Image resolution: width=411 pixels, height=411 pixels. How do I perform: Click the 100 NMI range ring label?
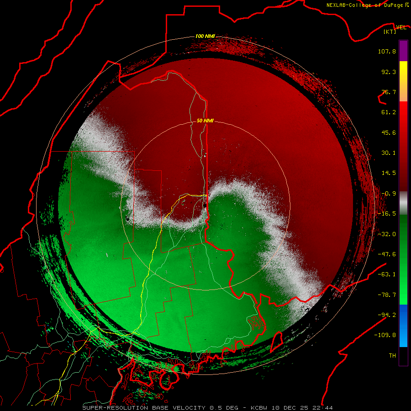coord(205,36)
